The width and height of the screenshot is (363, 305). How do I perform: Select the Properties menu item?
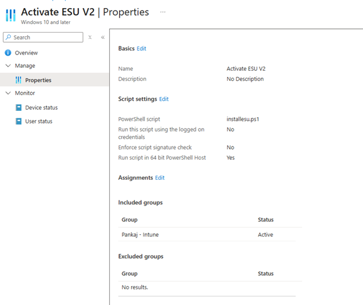[54, 80]
